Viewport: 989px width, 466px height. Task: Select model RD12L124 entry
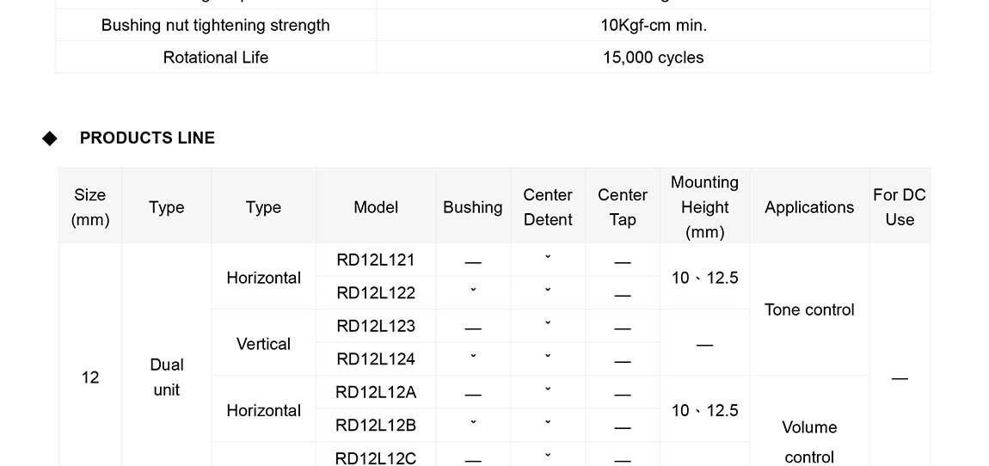click(376, 359)
